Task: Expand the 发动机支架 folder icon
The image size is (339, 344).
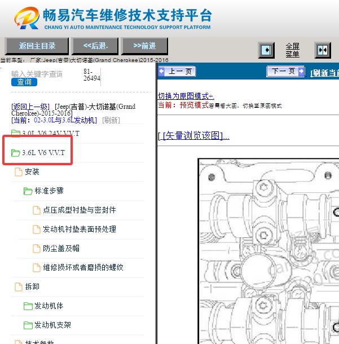Action: 28,325
